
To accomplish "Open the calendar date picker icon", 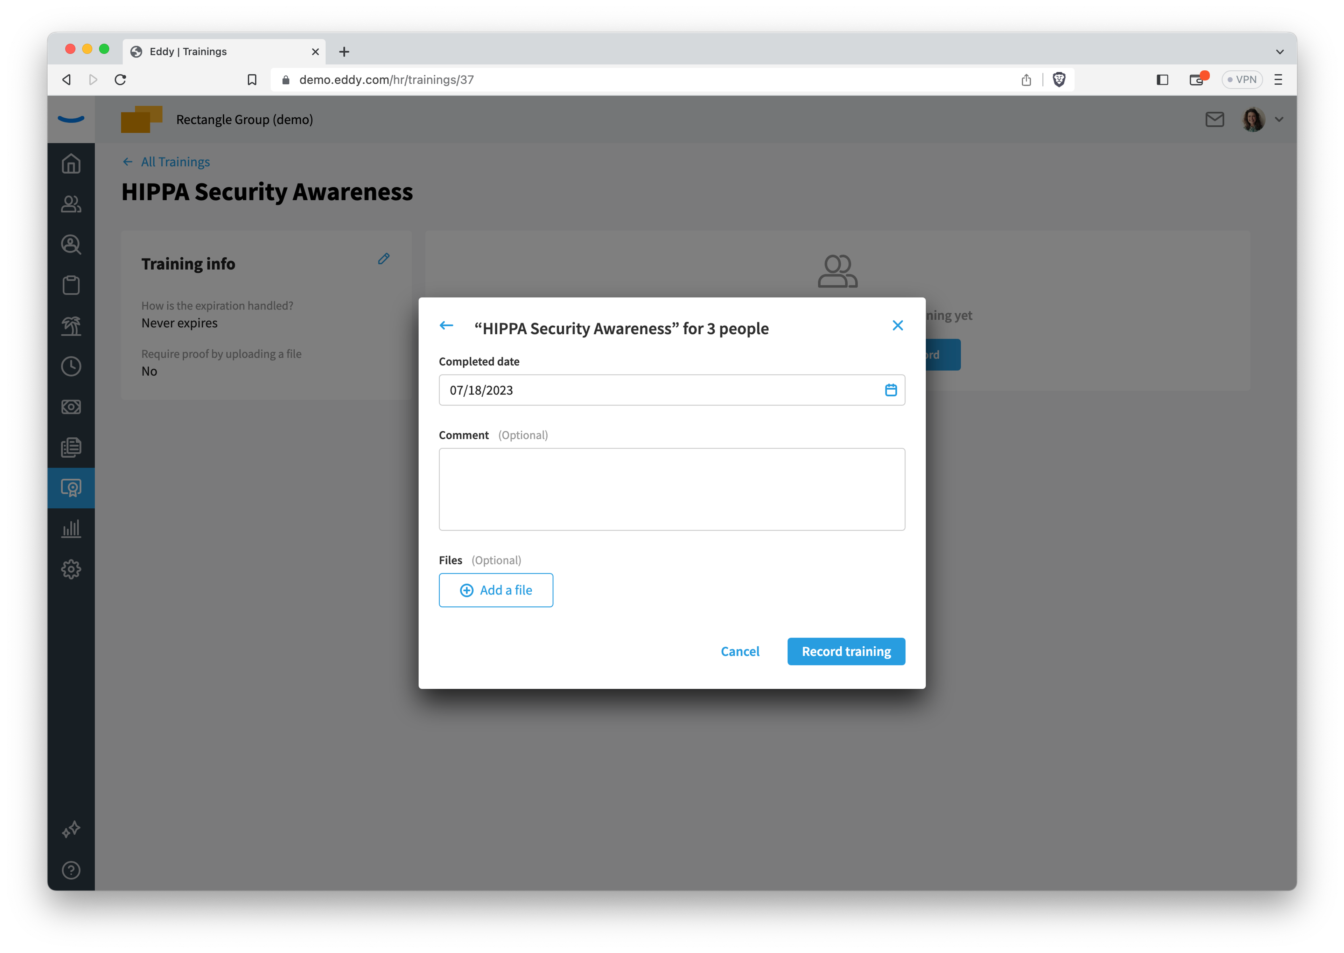I will point(890,390).
